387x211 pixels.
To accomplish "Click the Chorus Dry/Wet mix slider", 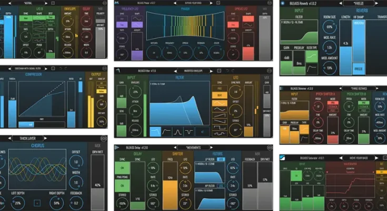I will coord(98,182).
